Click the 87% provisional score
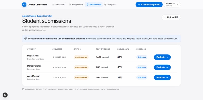This screenshot has width=203, height=100. coord(120,57)
